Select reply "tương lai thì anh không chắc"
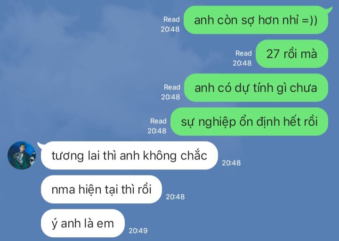The image size is (339, 241). pos(129,155)
